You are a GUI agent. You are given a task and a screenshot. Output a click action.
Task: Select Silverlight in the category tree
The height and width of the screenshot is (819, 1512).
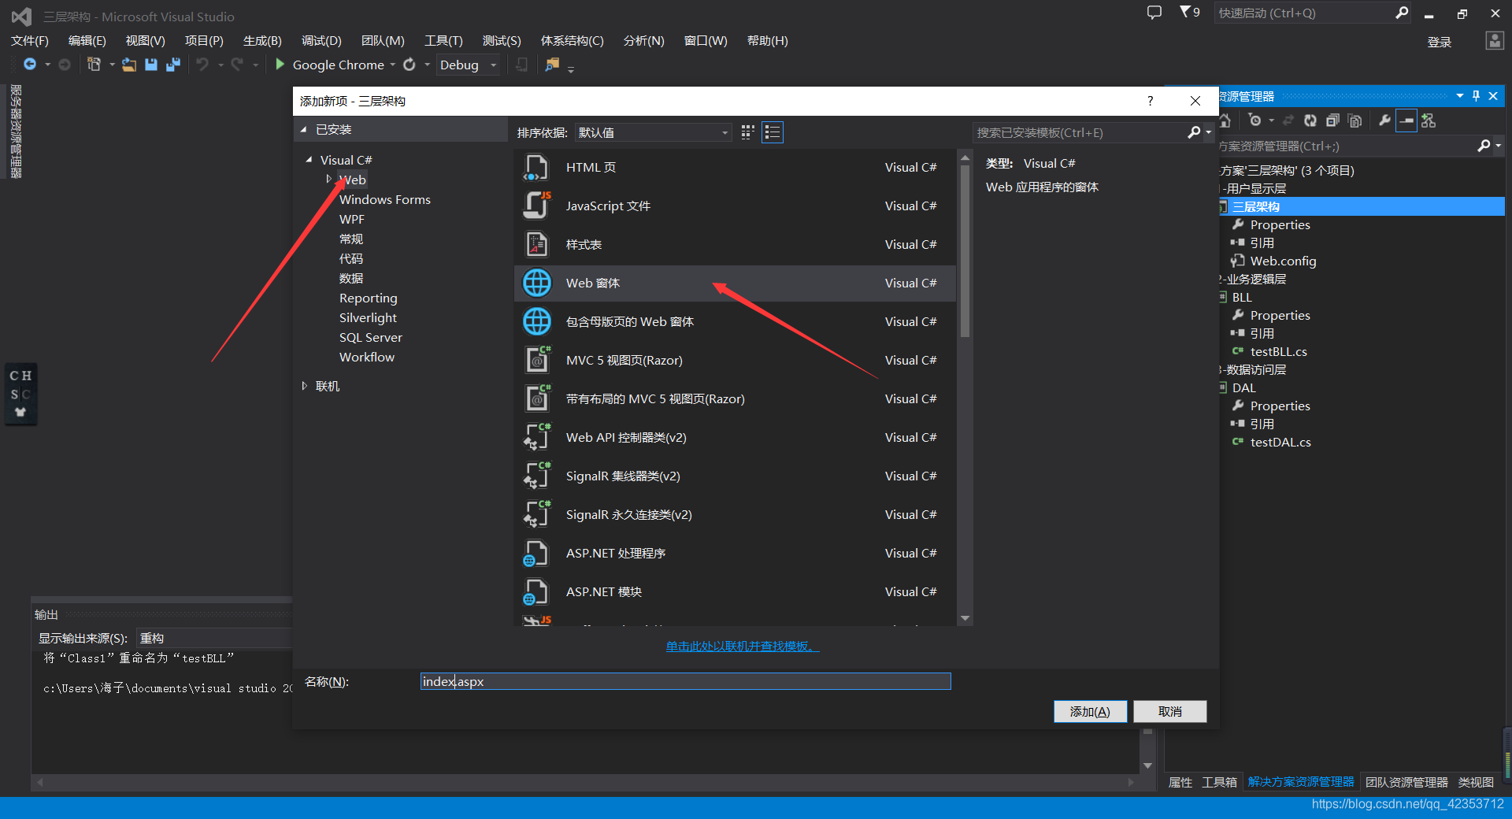[368, 317]
